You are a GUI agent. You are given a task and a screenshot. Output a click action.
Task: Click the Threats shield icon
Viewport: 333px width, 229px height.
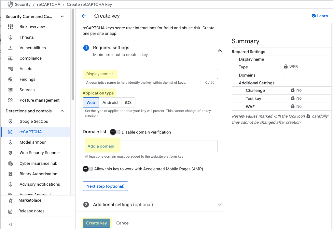pos(10,37)
